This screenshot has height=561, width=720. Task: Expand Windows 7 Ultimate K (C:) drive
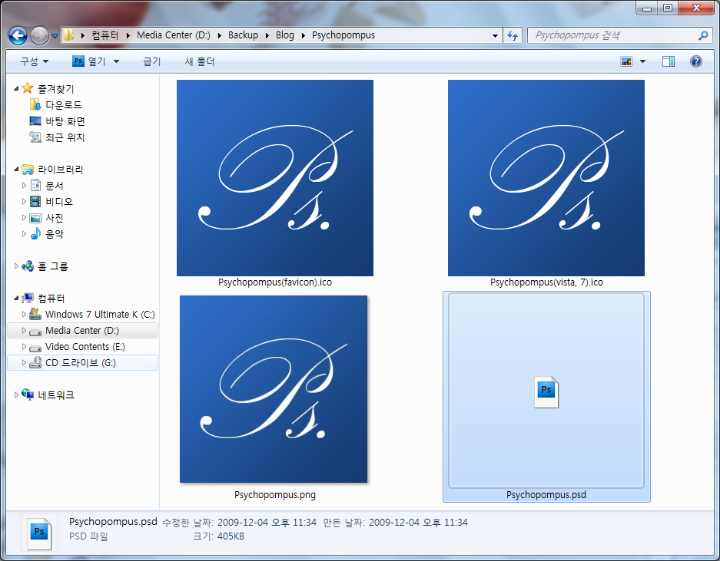[x=25, y=314]
